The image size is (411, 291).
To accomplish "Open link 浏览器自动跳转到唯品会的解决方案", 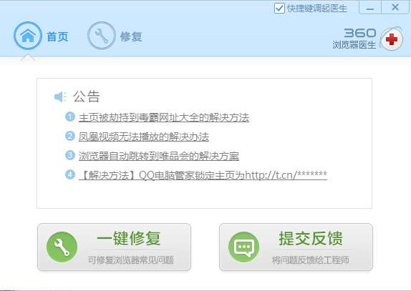I will click(159, 156).
